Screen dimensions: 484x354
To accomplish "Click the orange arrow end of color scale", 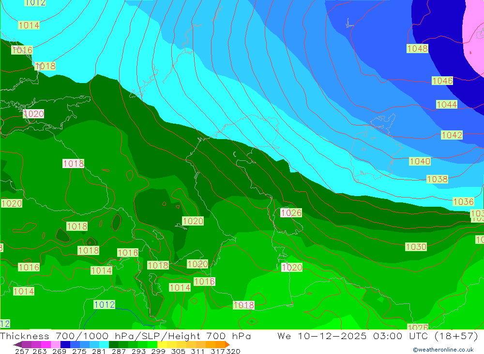I will pyautogui.click(x=227, y=344).
